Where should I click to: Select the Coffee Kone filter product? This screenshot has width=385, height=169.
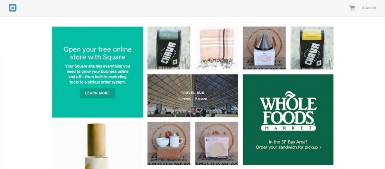264,48
